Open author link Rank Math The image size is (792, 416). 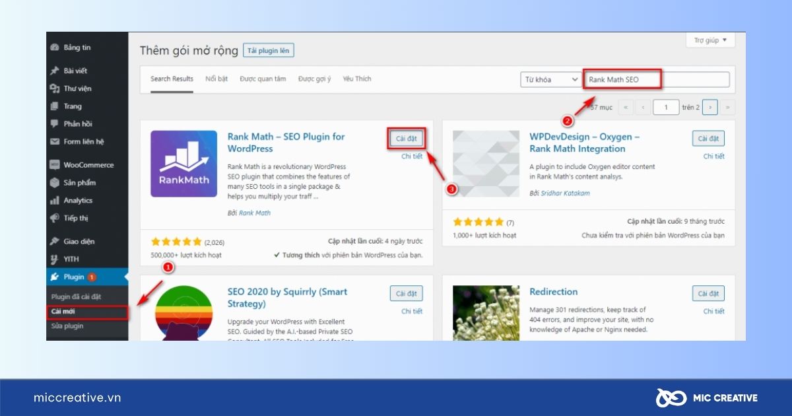255,213
